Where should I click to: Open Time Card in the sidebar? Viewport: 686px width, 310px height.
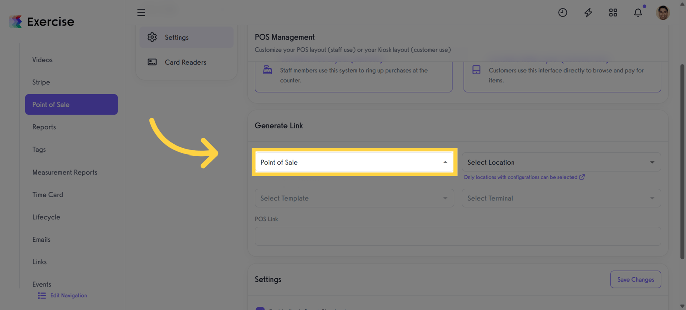click(48, 195)
